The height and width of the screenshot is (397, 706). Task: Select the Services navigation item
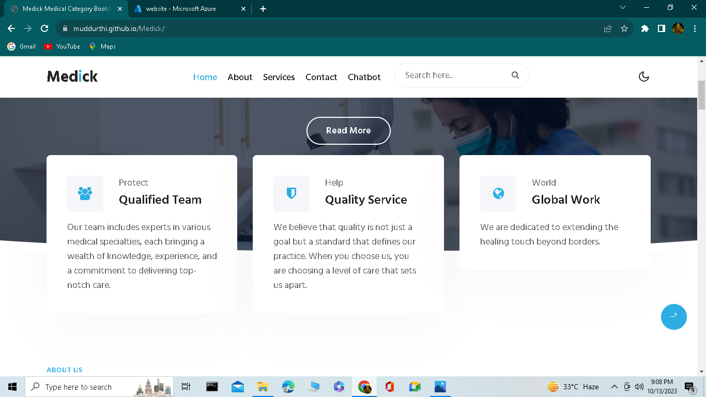[x=279, y=77]
